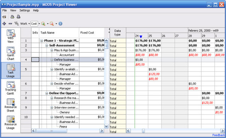The height and width of the screenshot is (138, 226).
Task: Select the Accountant resource row
Action: coord(67,55)
